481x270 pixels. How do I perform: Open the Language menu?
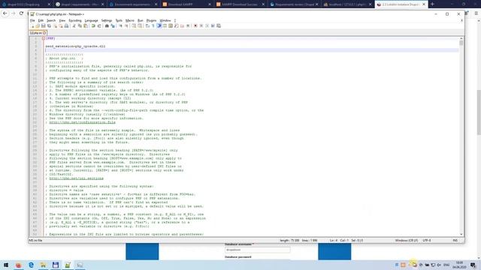tap(92, 20)
